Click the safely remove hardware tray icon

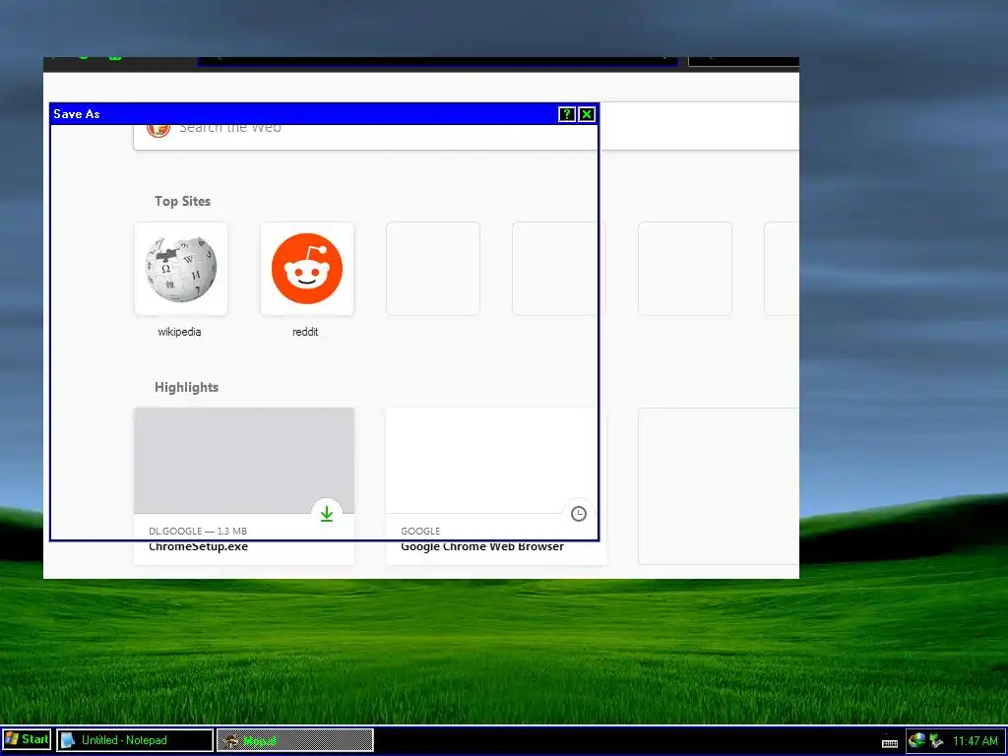click(936, 740)
